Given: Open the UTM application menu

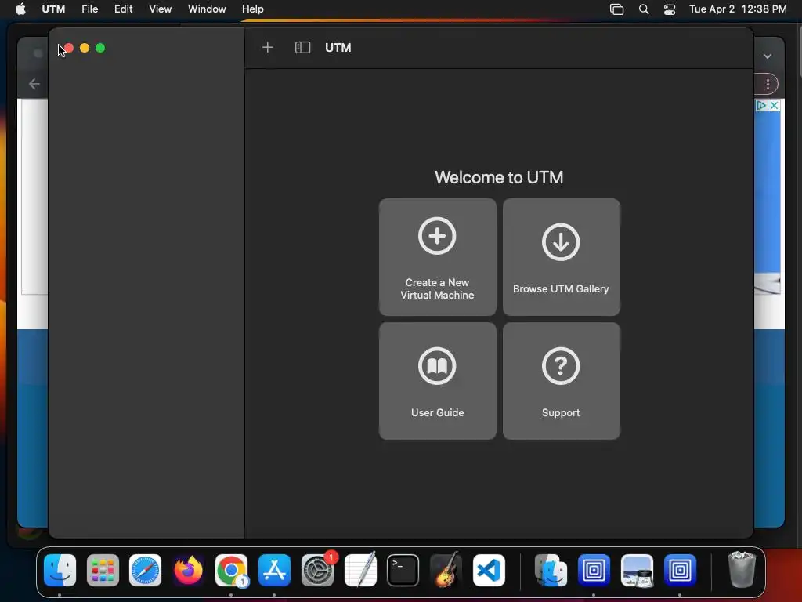Looking at the screenshot, I should tap(53, 9).
